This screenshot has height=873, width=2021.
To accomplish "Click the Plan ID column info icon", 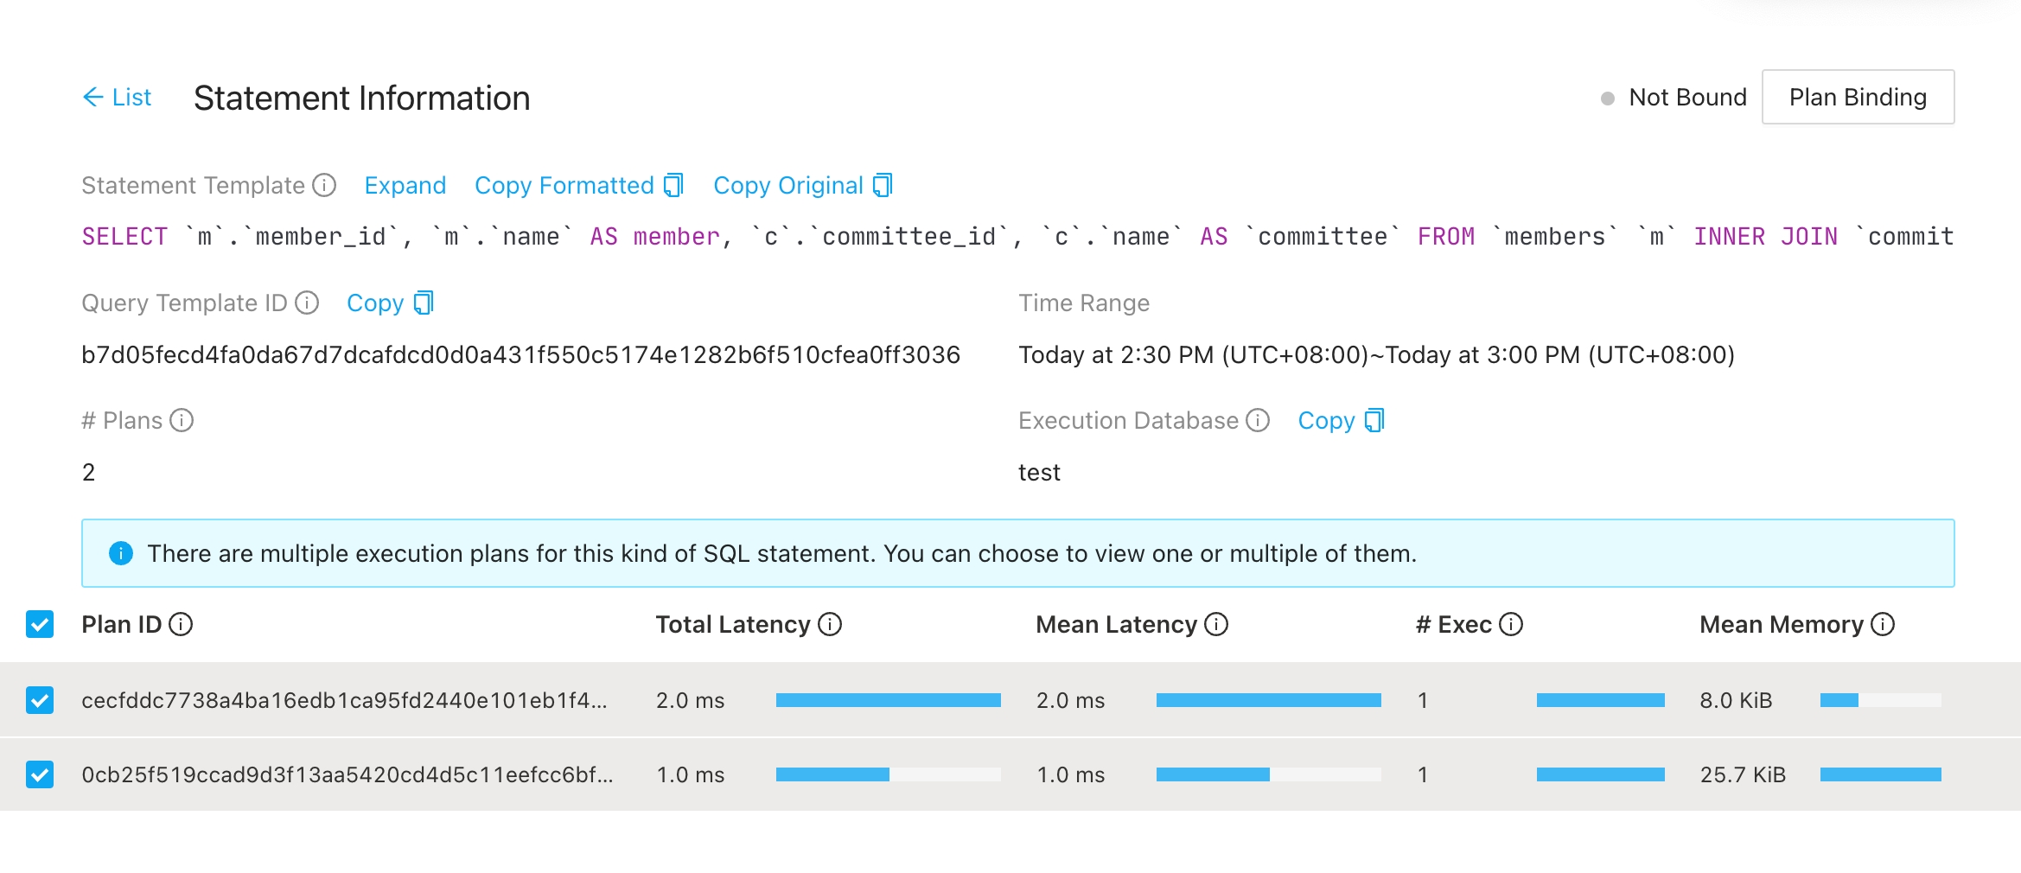I will click(181, 624).
